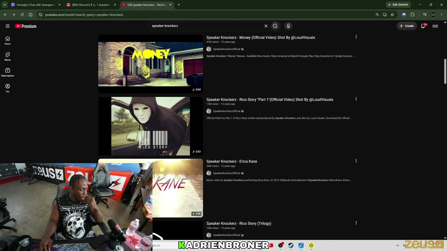Screen dimensions: 447x251
Task: View site information for youtube.com
Action: [x=41, y=15]
